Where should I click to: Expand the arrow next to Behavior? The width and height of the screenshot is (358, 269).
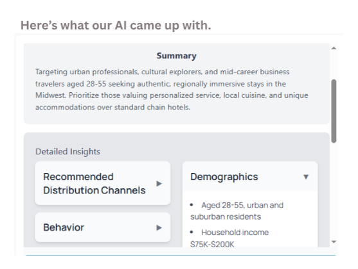point(159,227)
